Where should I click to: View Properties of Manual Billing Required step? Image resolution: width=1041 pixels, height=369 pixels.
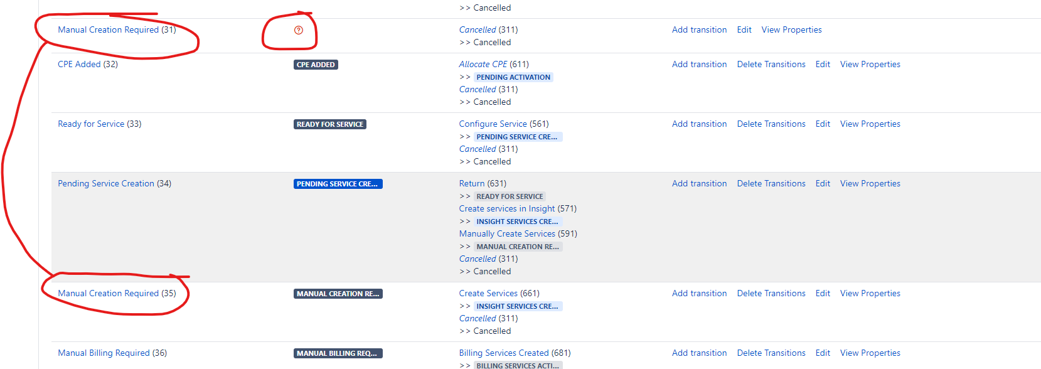(x=870, y=353)
